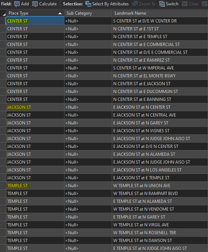Sort by the Place Type column header
208x252 pixels.
pos(35,13)
